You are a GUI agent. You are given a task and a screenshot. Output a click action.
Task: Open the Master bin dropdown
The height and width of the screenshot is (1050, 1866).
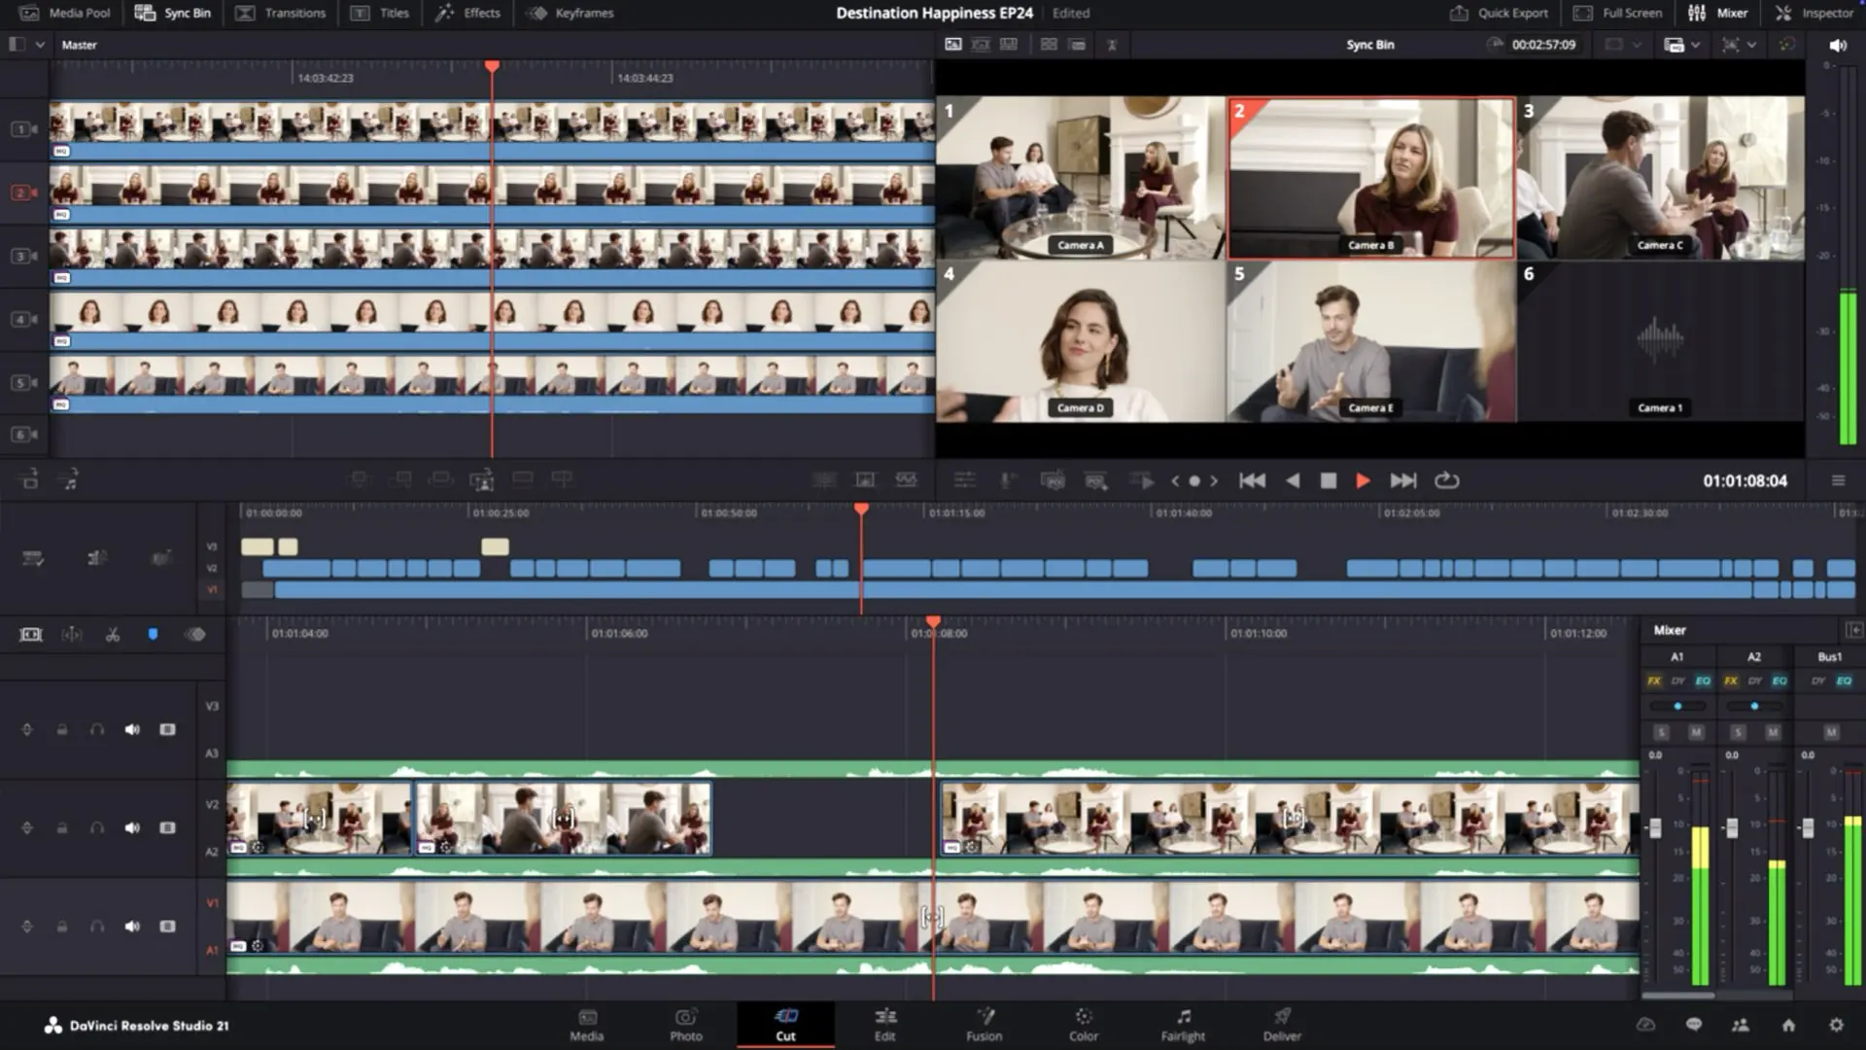[x=39, y=45]
